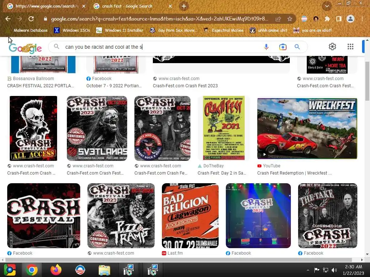The image size is (370, 277).
Task: Open the Bad Religion Lagwagon poster
Action: point(190,216)
